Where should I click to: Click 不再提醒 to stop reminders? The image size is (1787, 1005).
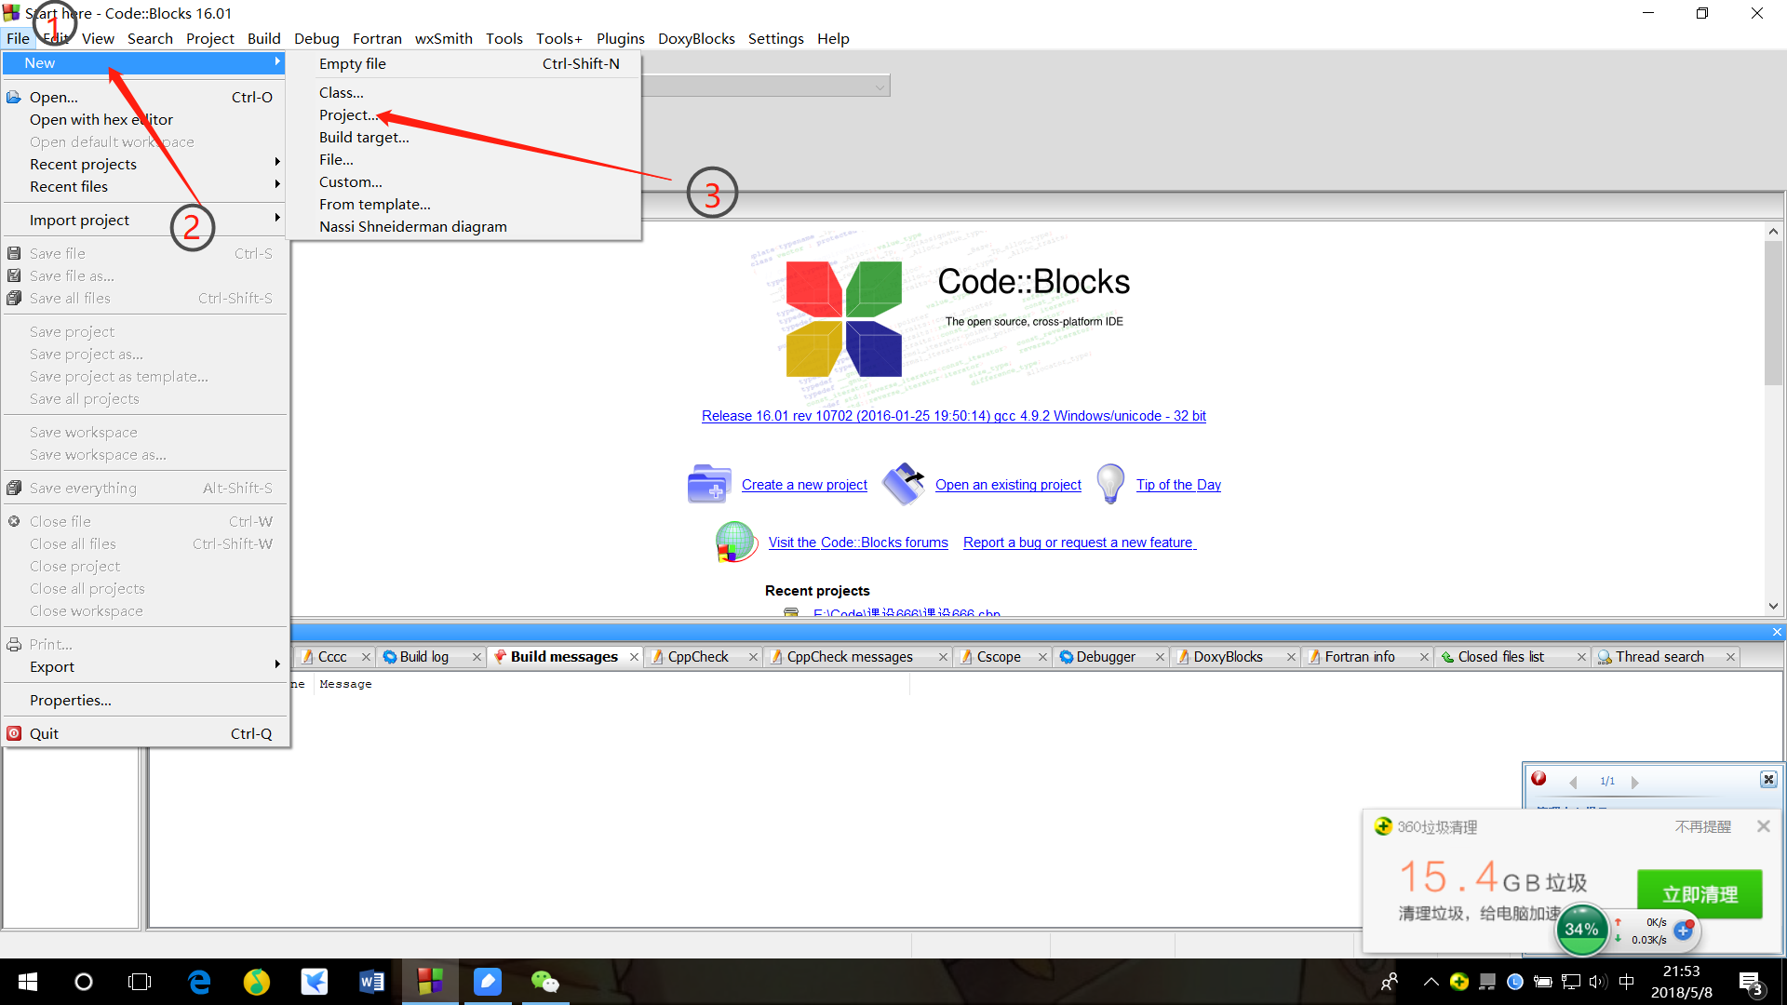tap(1702, 826)
